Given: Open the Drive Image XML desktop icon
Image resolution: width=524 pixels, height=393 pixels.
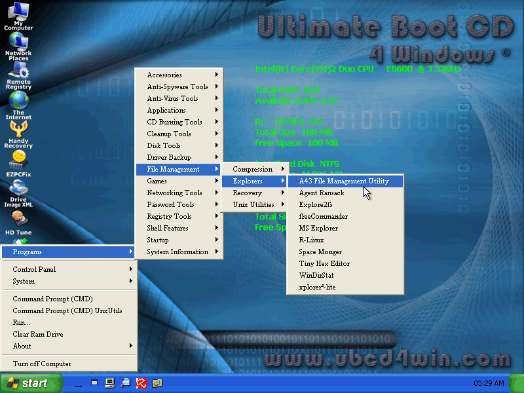Looking at the screenshot, I should (x=18, y=193).
